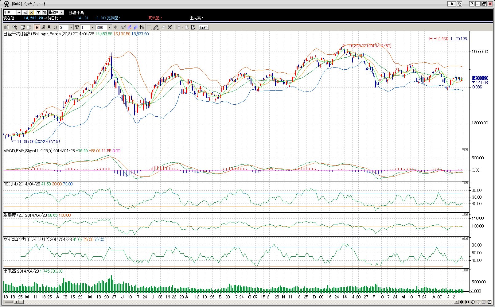
Task: Click the eraser tool icon
Action: (163, 27)
